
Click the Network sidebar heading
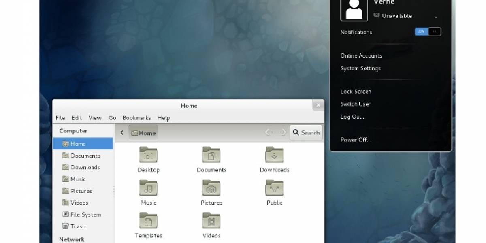click(x=72, y=239)
